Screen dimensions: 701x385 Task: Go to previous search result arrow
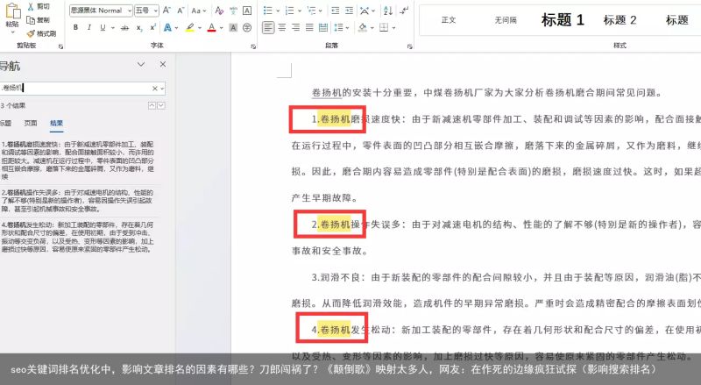[152, 105]
